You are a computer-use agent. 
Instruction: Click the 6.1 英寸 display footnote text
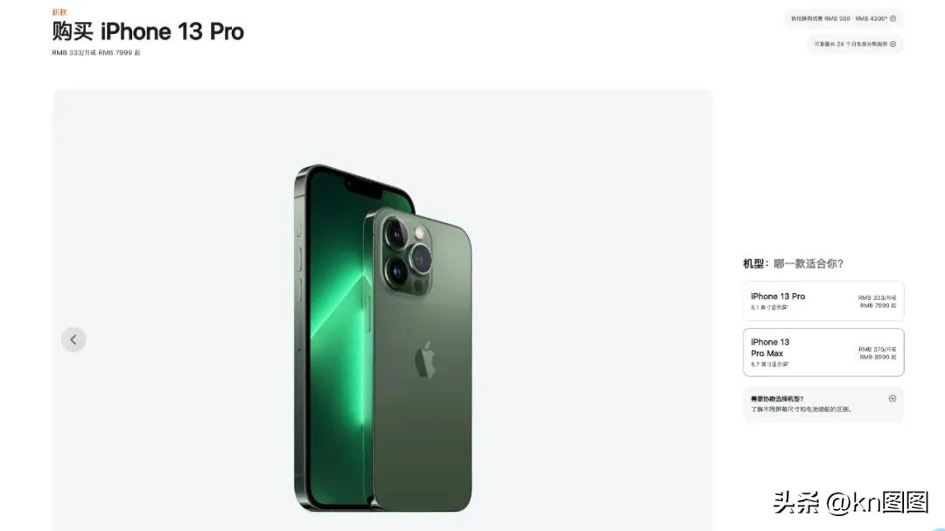(x=769, y=307)
